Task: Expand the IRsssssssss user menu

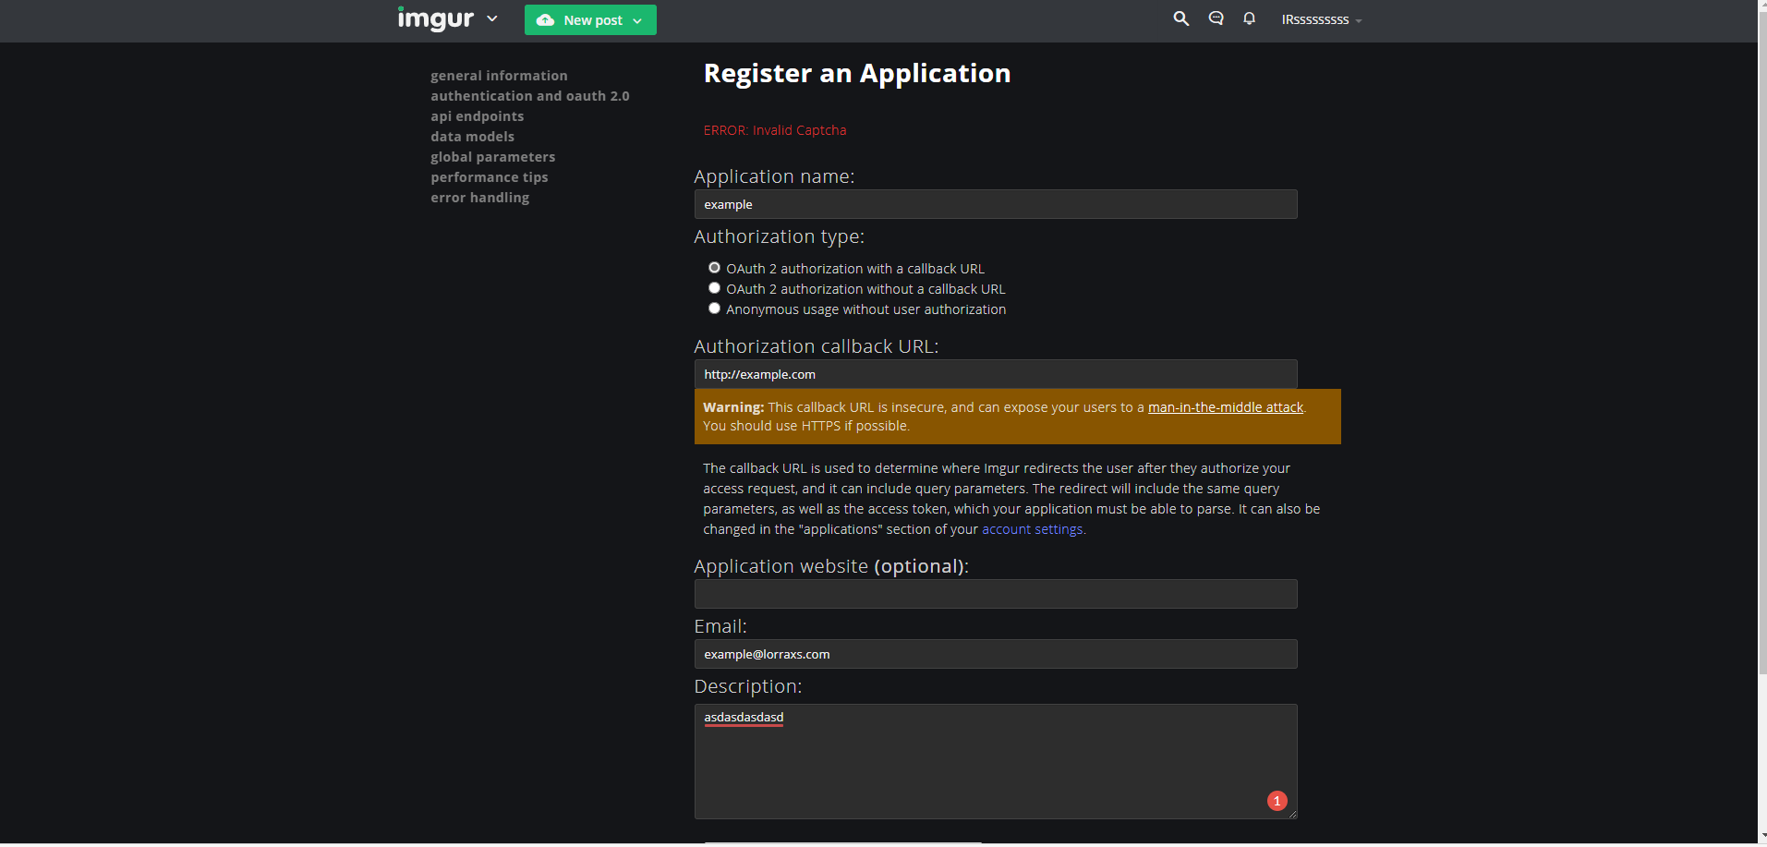Action: 1321,19
